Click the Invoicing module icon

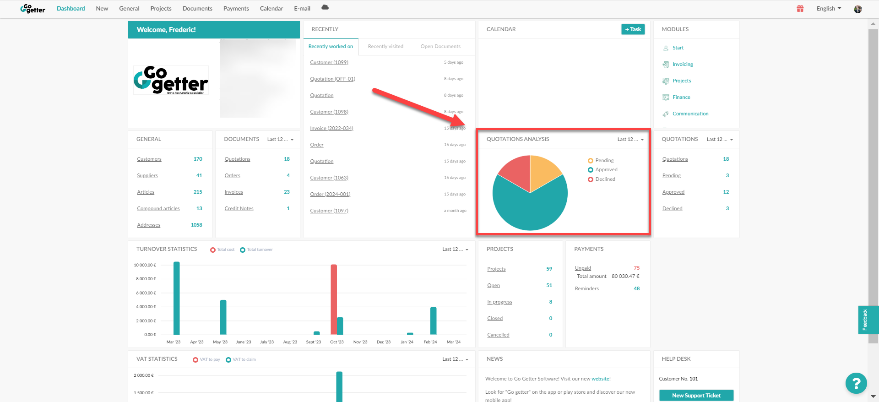(666, 65)
